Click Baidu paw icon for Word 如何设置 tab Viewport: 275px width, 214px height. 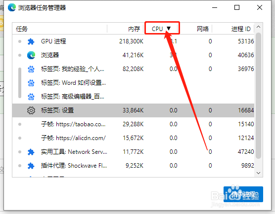[31, 83]
